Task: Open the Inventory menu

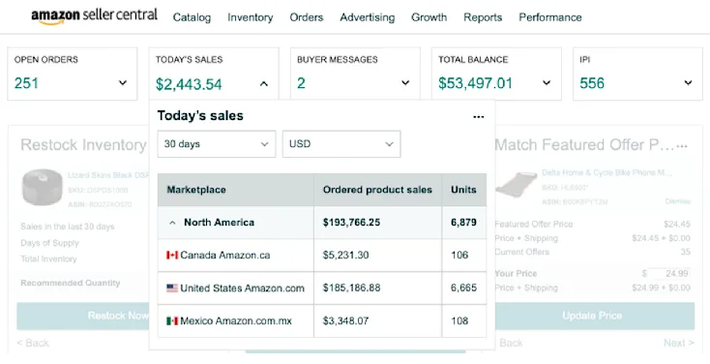Action: 250,17
